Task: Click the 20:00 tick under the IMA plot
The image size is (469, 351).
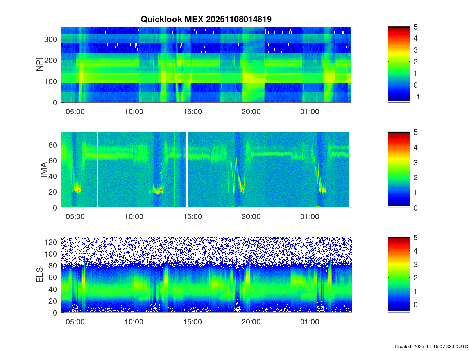Action: 251,217
